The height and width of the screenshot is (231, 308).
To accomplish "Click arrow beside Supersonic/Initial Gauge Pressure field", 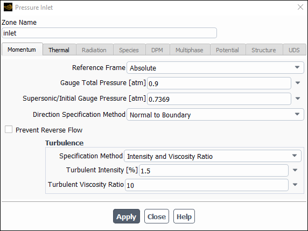I will pos(298,99).
